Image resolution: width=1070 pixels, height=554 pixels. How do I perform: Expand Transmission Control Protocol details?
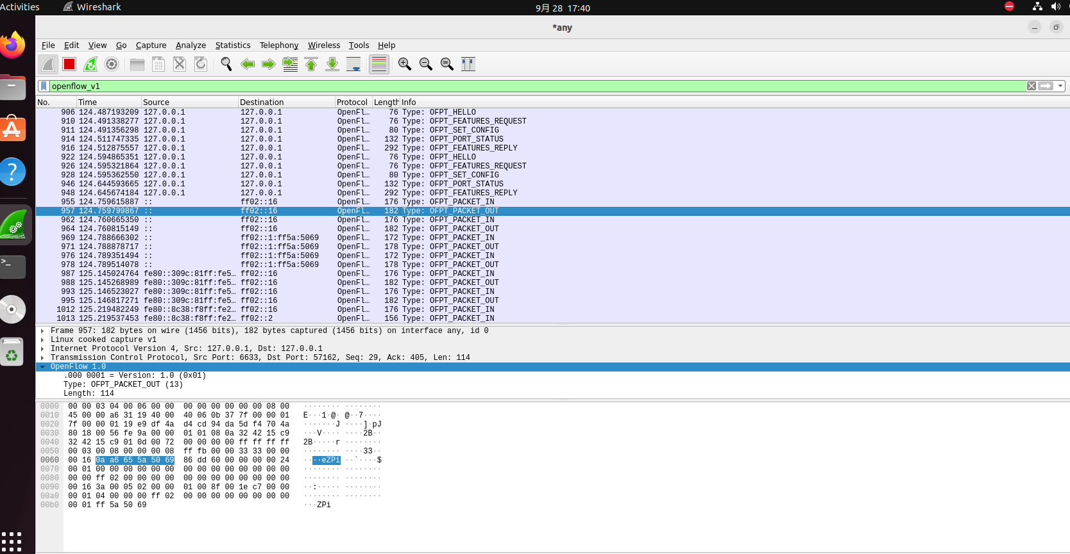click(42, 358)
